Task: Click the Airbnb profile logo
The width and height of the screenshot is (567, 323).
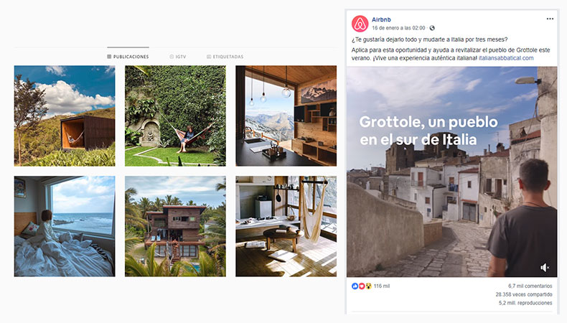Action: coord(360,24)
